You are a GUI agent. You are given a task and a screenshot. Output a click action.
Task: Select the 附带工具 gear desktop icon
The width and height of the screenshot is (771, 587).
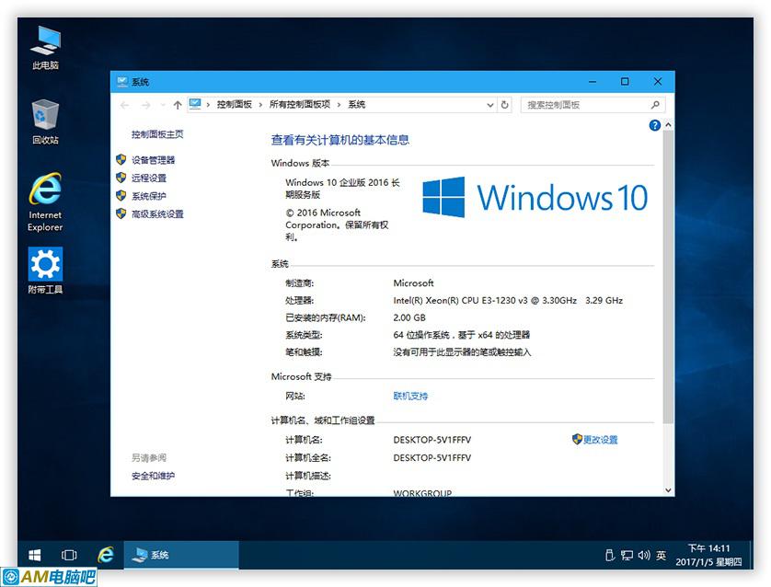45,270
